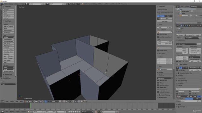The height and width of the screenshot is (113, 202).
Task: Collapse the 3D Cursor panel
Action: 162,54
